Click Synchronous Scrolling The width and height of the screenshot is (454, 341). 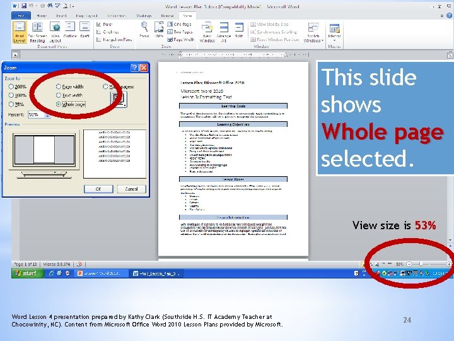point(274,32)
